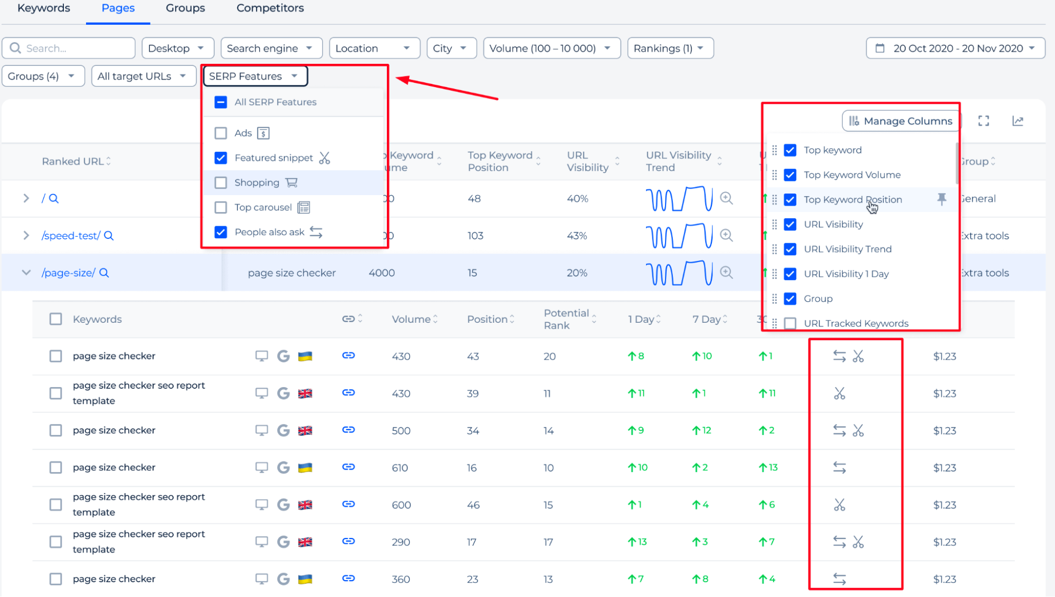Click the Shopping cart icon
Viewport: 1055px width, 597px height.
pos(292,181)
